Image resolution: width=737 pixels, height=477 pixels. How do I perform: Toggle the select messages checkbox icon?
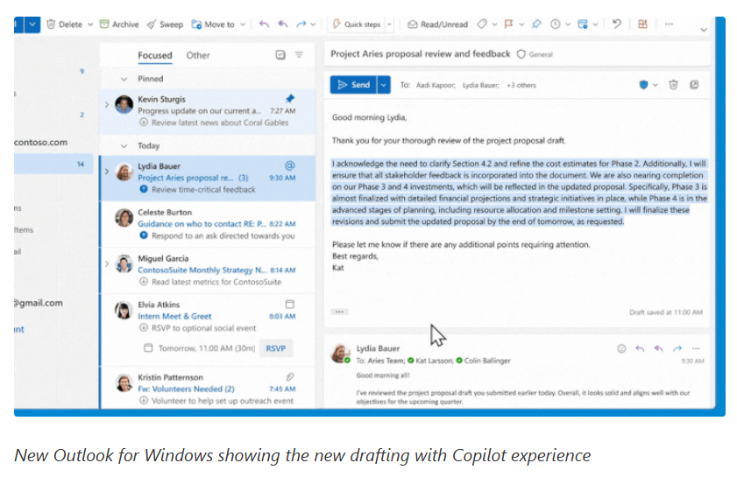click(280, 55)
